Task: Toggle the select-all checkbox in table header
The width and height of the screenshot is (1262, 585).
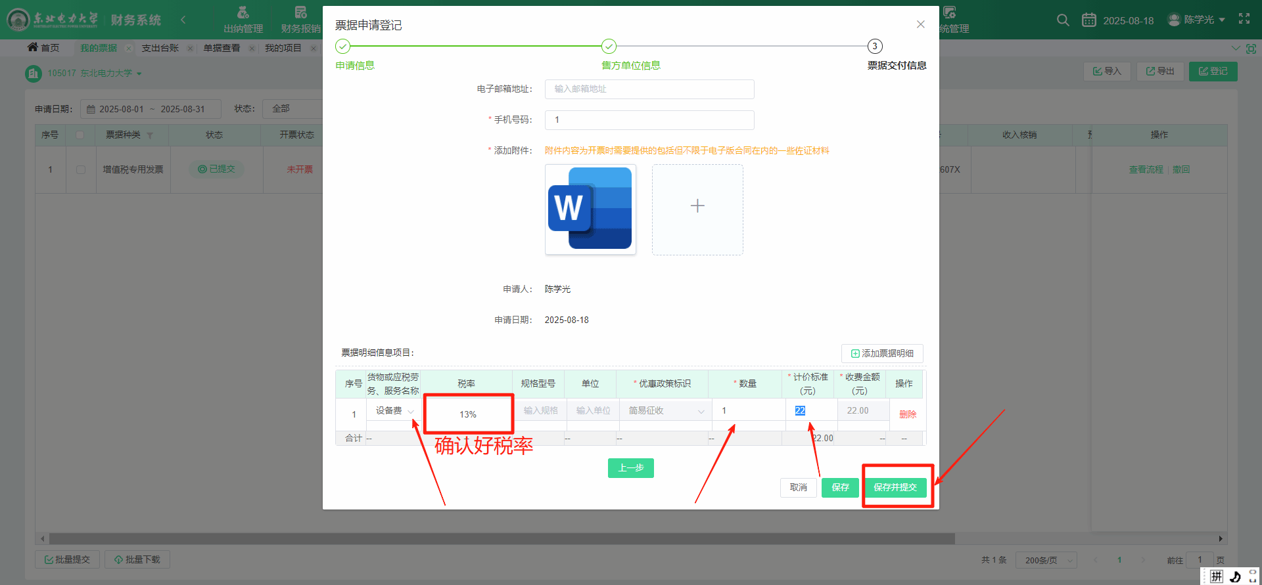Action: coord(80,135)
